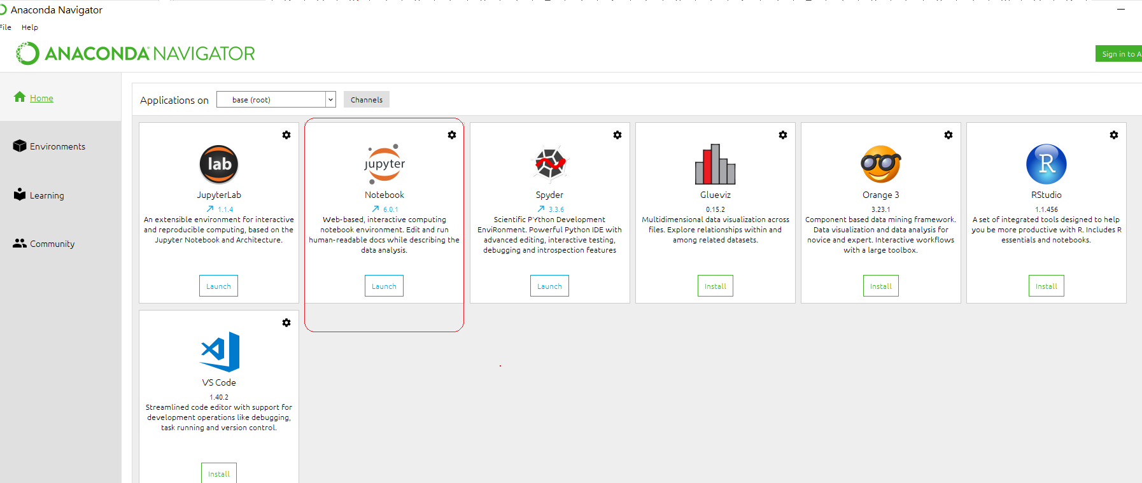Click the VS Code title text
1142x483 pixels.
pos(219,382)
